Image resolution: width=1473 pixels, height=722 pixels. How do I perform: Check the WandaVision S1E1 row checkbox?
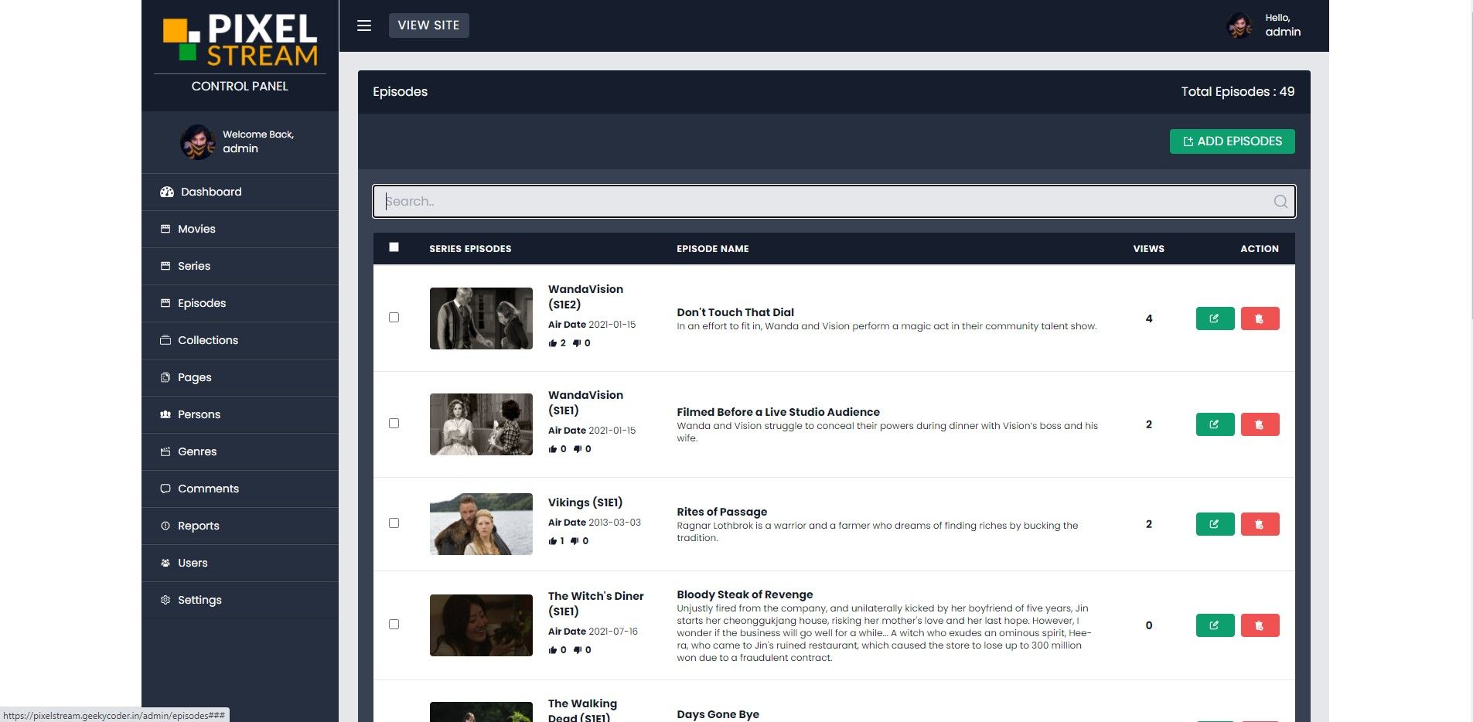click(x=394, y=424)
